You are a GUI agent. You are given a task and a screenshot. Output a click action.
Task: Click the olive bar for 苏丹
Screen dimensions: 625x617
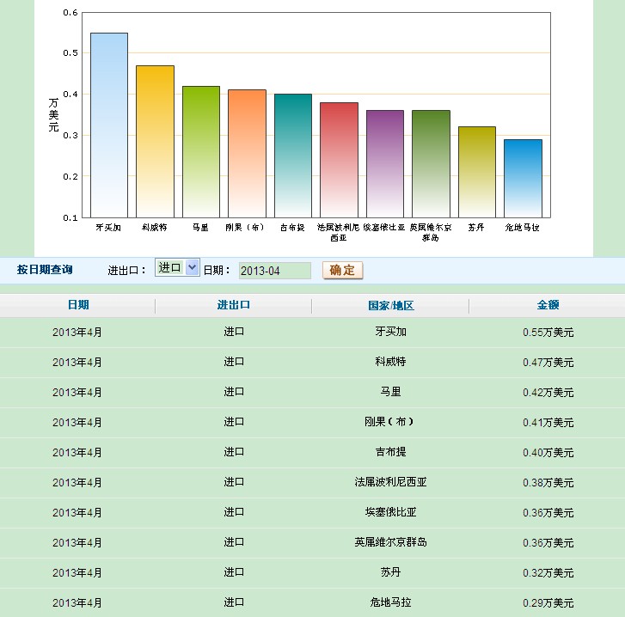[x=477, y=172]
